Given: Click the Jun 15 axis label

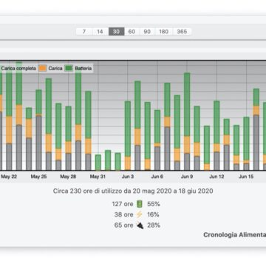Looking at the screenshot, I should tap(246, 177).
